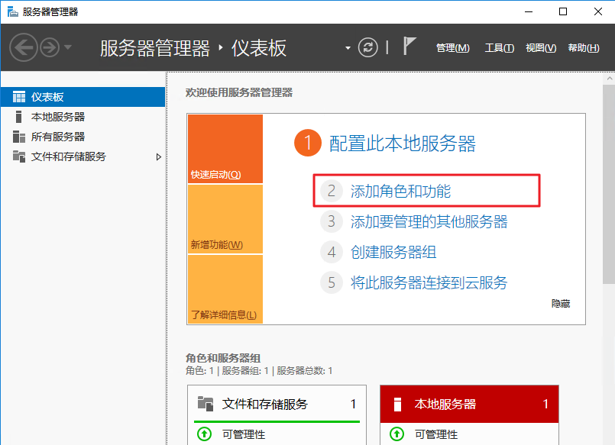
Task: Open the 视图(V) menu
Action: coord(541,48)
